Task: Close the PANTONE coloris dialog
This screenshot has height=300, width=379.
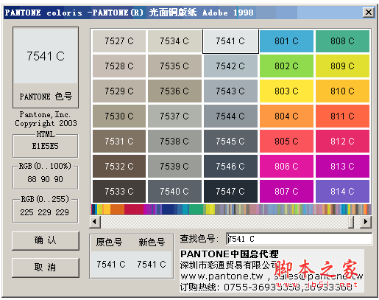Action: pyautogui.click(x=369, y=12)
